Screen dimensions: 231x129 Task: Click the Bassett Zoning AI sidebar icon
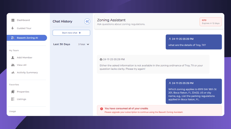13,38
